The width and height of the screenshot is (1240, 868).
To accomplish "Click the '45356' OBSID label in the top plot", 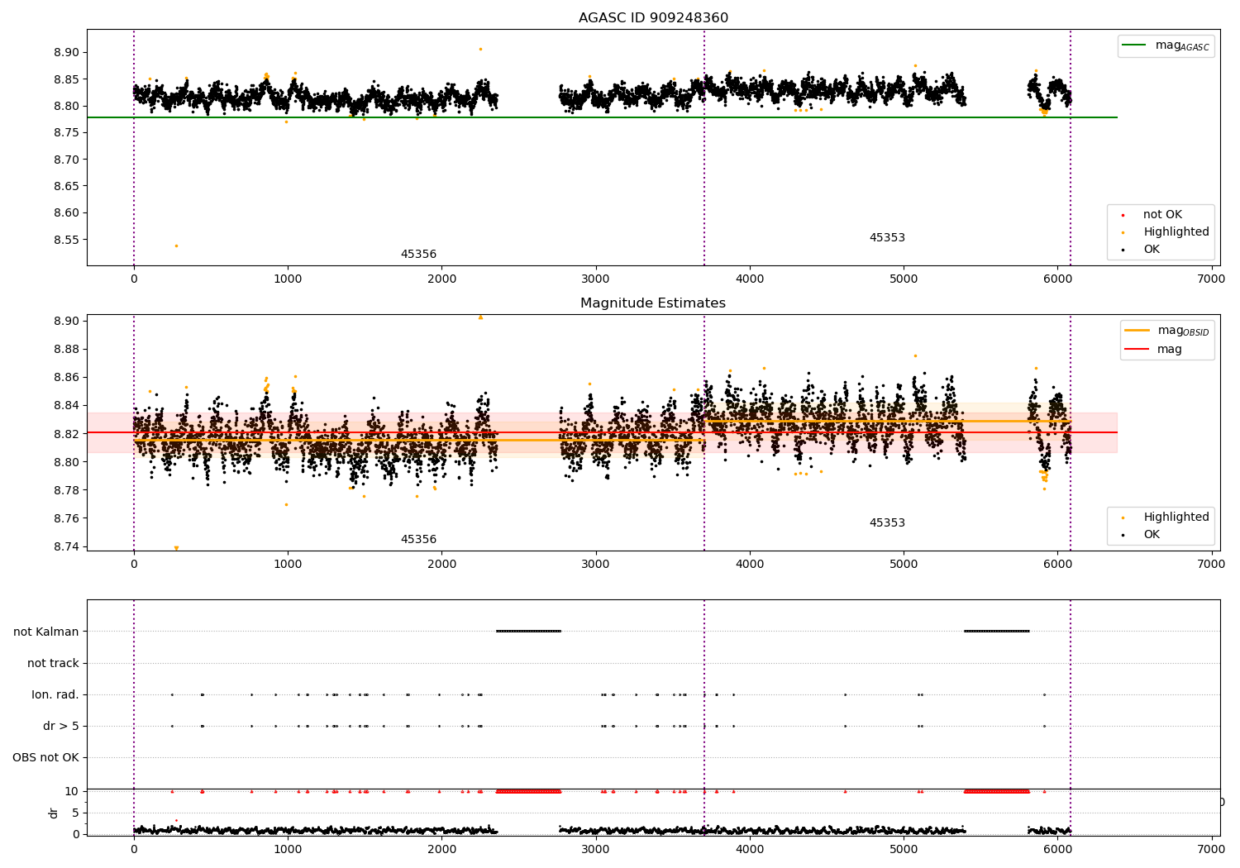I will [418, 255].
